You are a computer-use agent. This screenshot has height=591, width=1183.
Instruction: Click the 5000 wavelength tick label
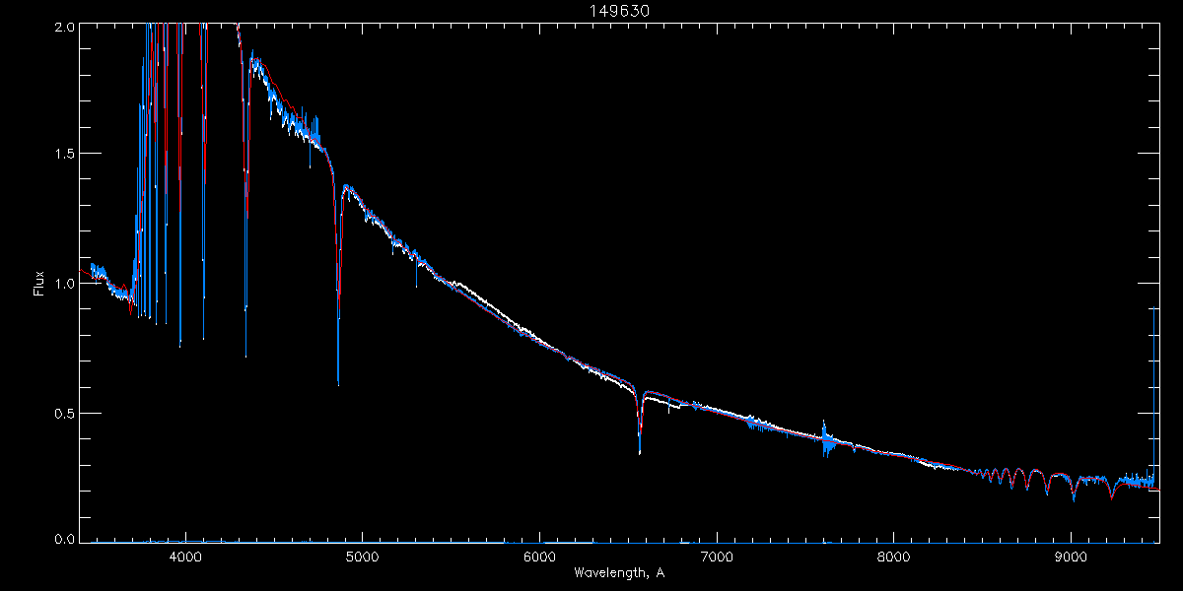point(362,557)
